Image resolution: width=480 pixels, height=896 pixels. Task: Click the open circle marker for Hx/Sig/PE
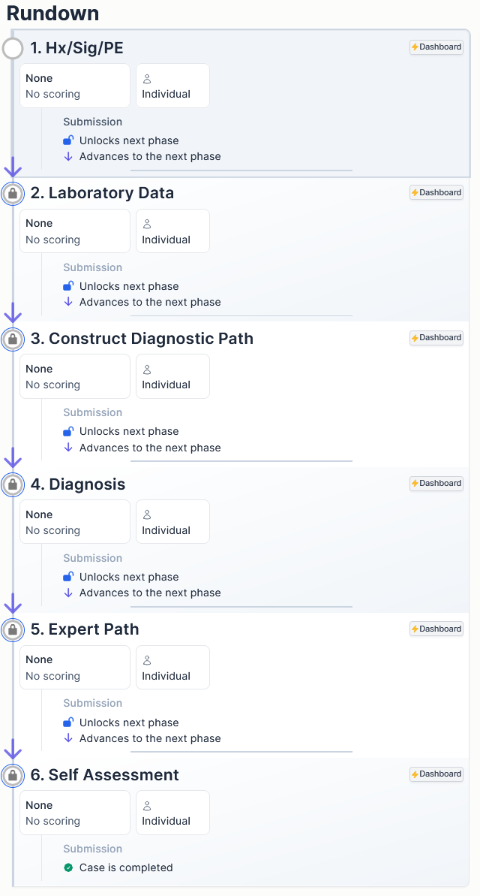[13, 49]
